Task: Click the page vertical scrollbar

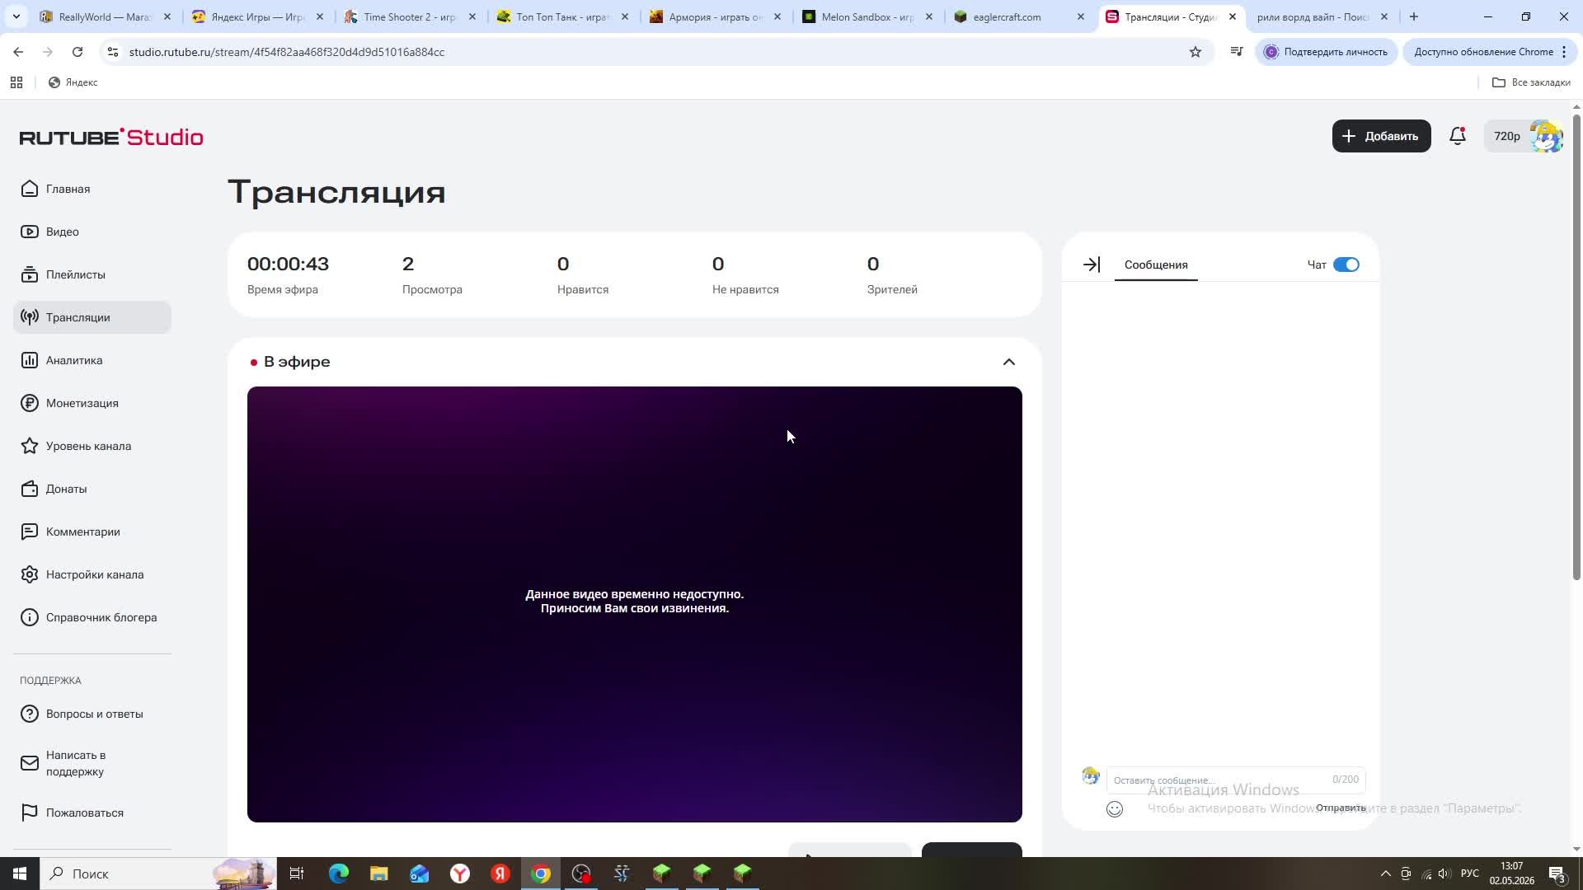Action: click(1576, 346)
